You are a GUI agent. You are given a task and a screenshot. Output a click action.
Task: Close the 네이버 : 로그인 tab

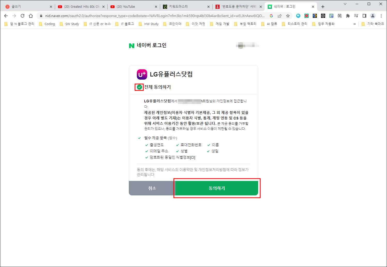tap(313, 7)
